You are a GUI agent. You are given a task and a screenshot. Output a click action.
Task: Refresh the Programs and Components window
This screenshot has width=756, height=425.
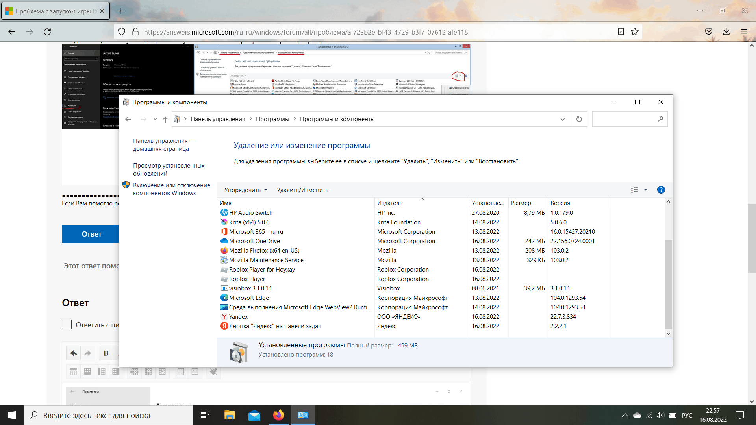tap(579, 119)
